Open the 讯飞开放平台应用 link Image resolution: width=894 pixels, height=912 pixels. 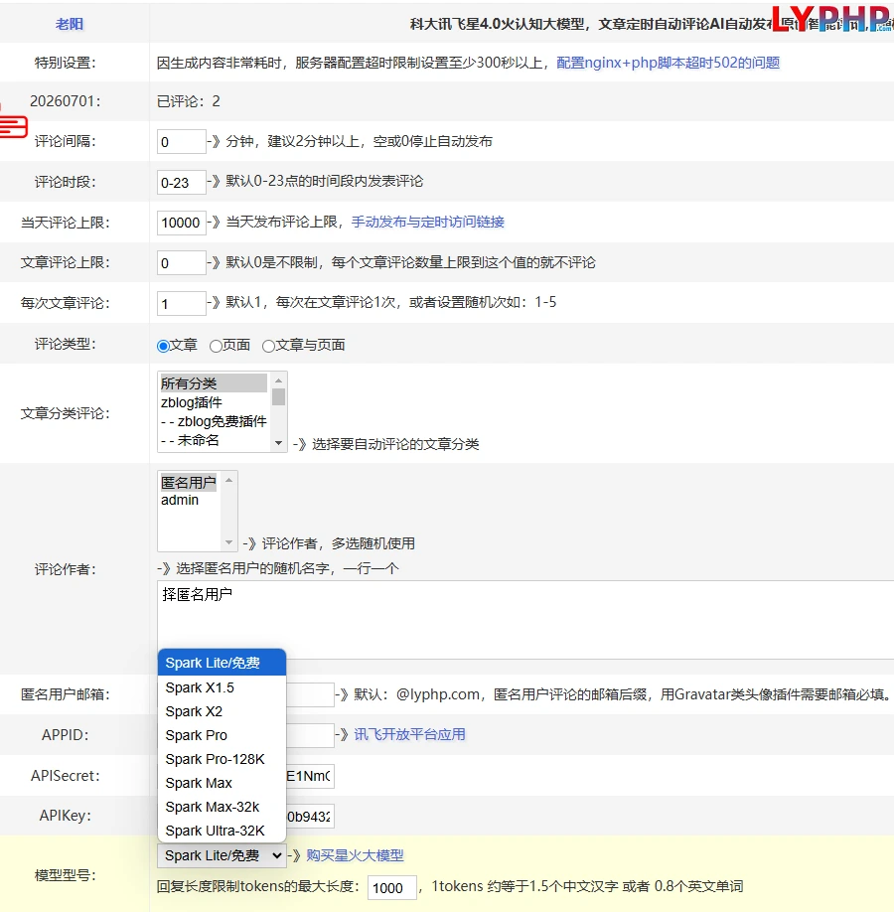(409, 734)
